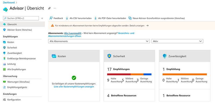Screen dimensions: 215x103
Task: Click the Advisor-Score shield icon in sidebar
Action: coord(4,30)
